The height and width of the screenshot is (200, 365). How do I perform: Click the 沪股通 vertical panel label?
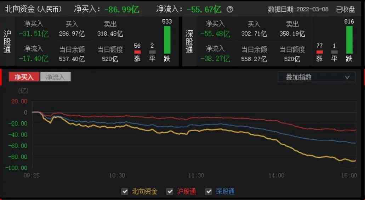point(7,42)
